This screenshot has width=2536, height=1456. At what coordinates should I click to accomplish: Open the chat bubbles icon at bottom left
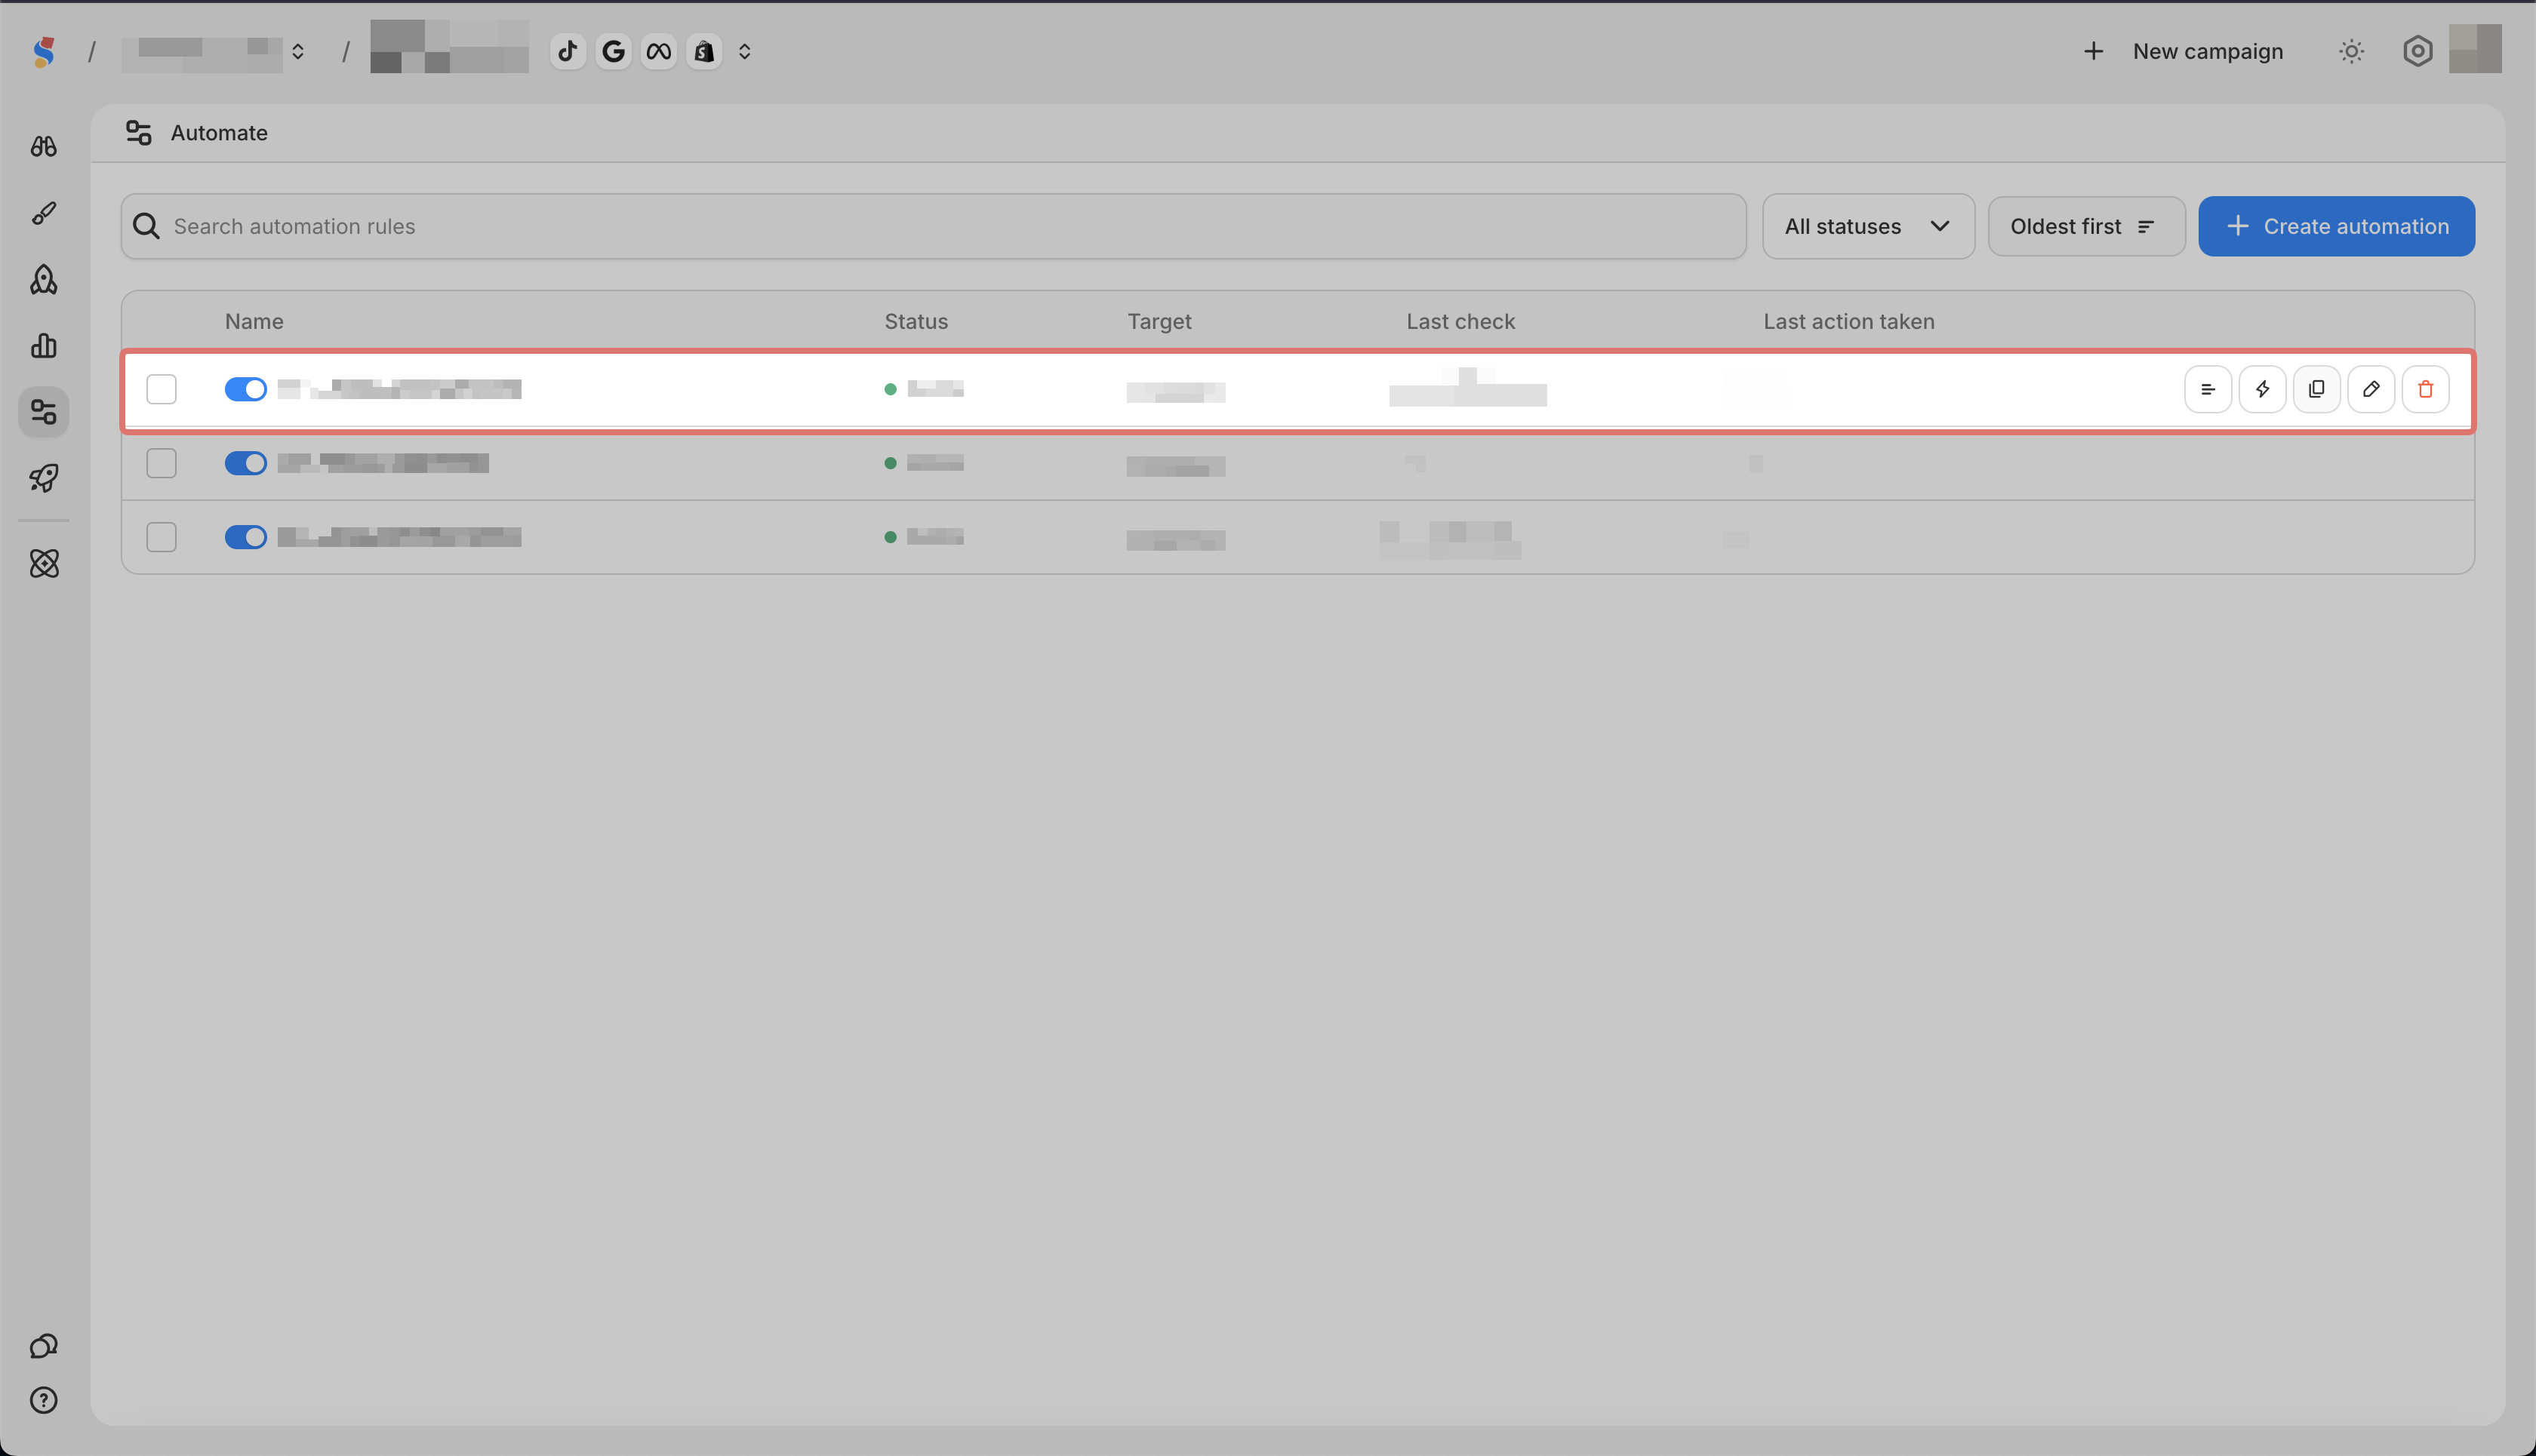43,1346
